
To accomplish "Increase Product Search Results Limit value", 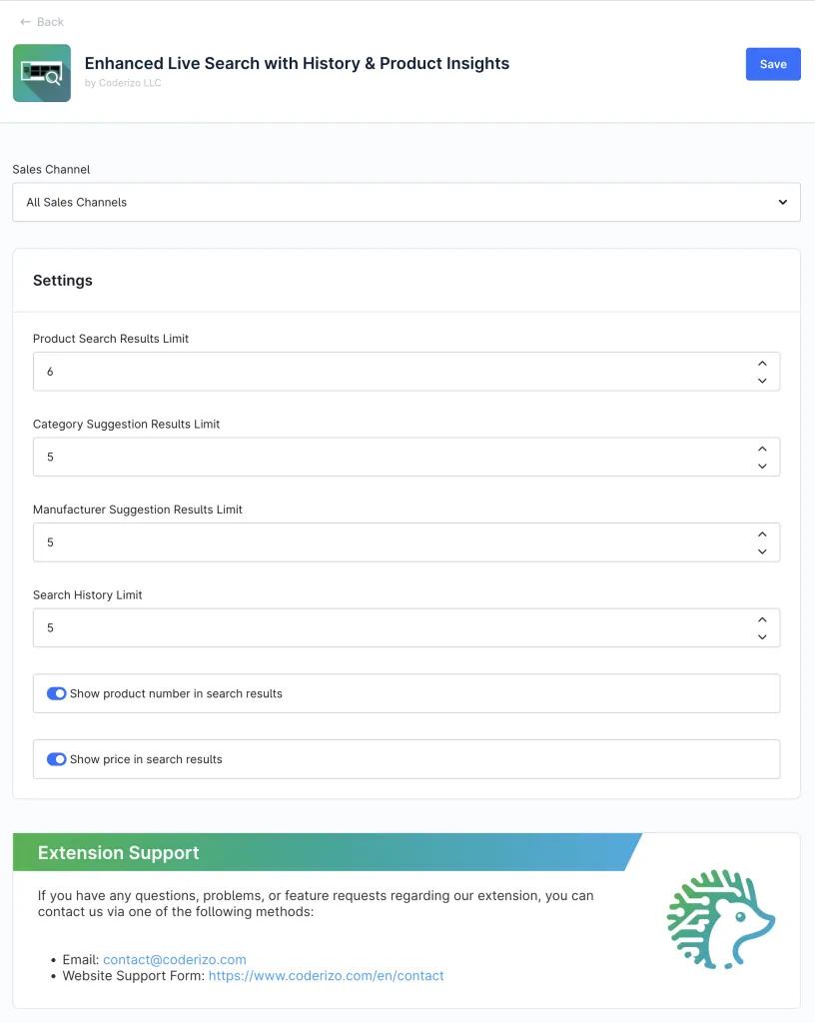I will tap(762, 364).
